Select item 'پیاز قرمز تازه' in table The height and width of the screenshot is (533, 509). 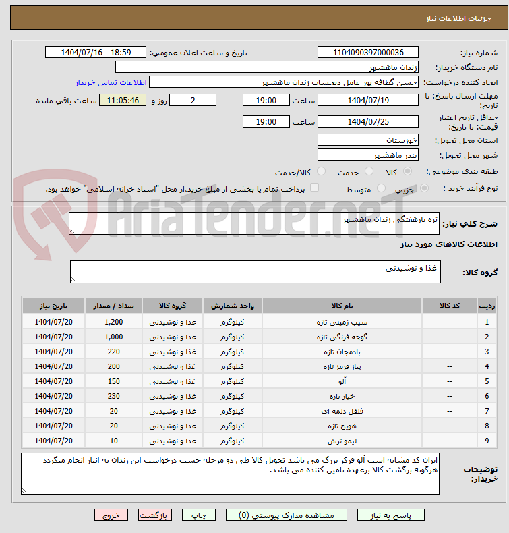pyautogui.click(x=342, y=366)
